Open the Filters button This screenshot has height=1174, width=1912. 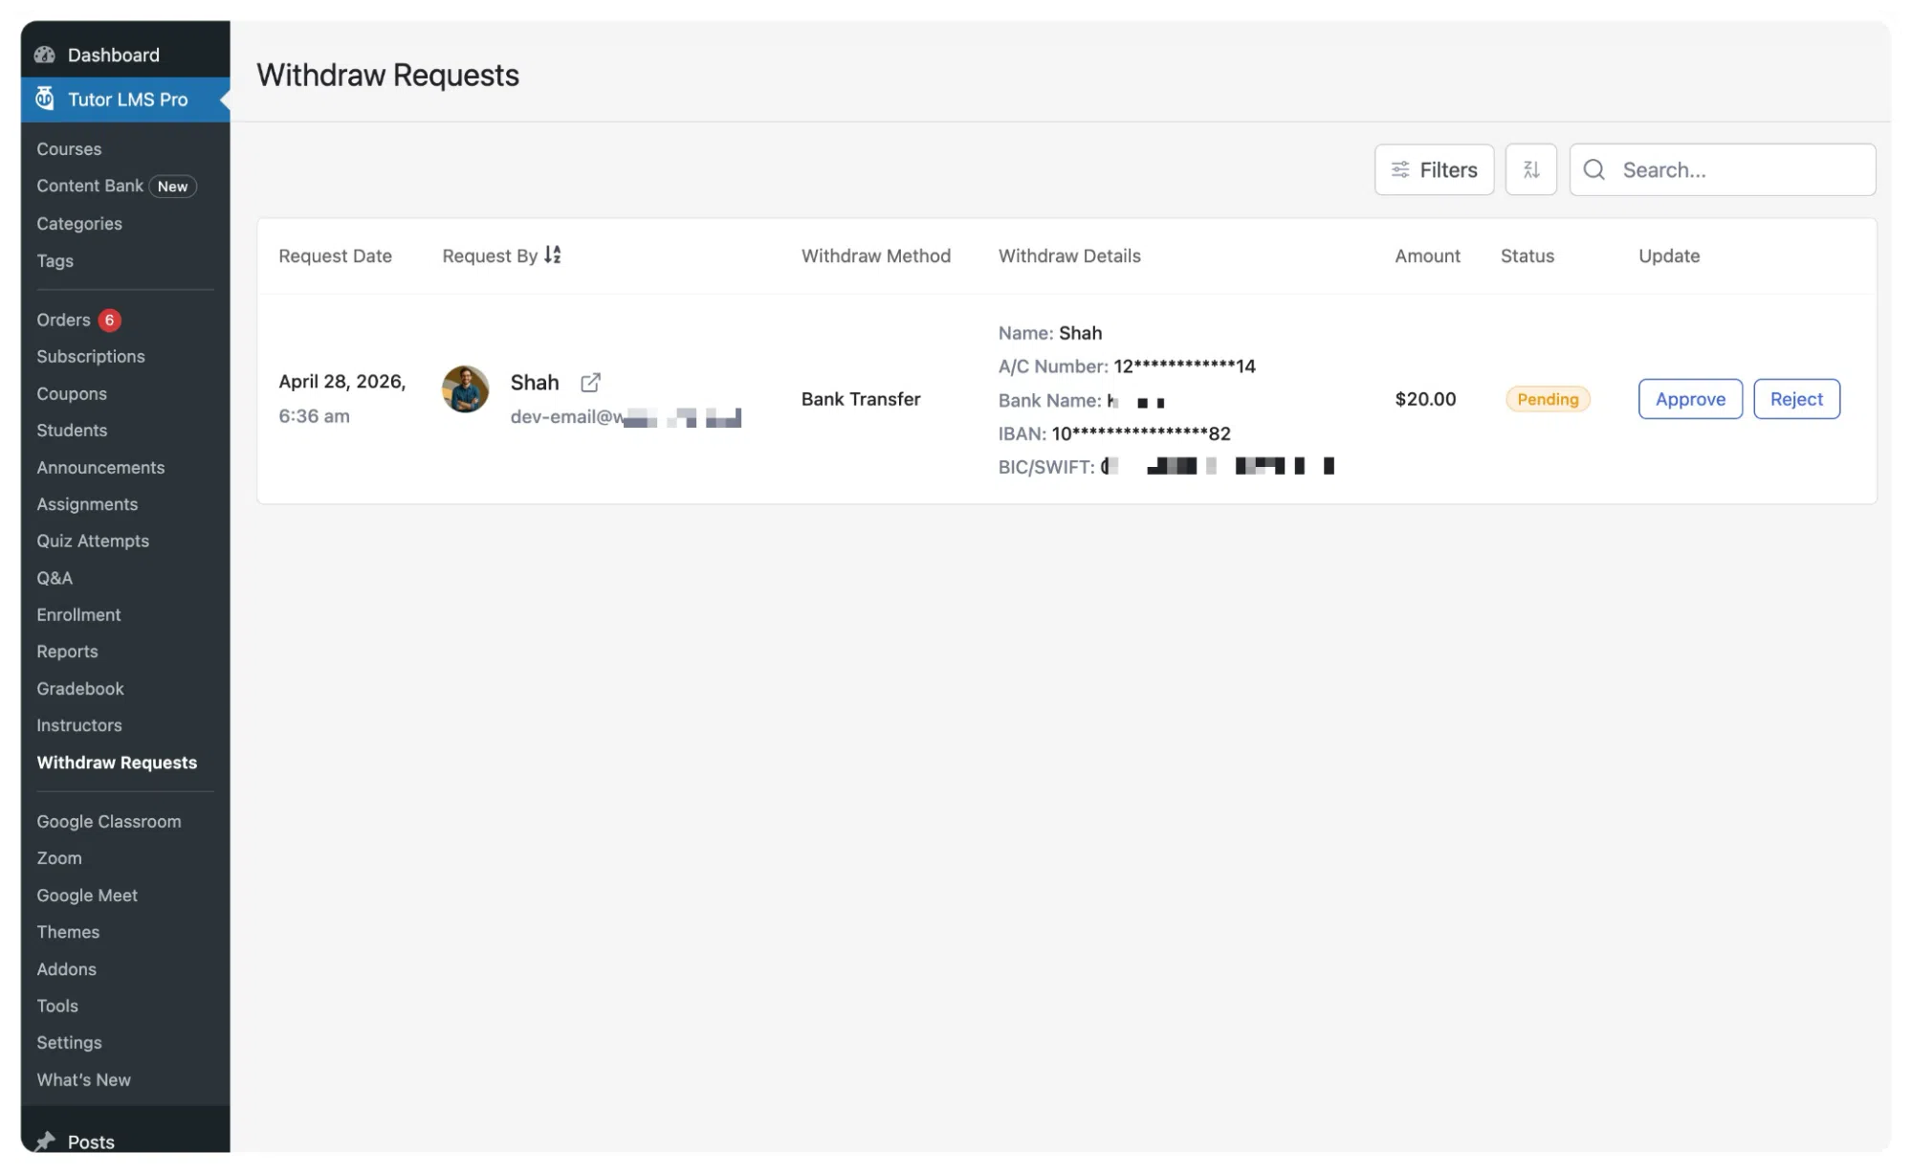tap(1434, 169)
